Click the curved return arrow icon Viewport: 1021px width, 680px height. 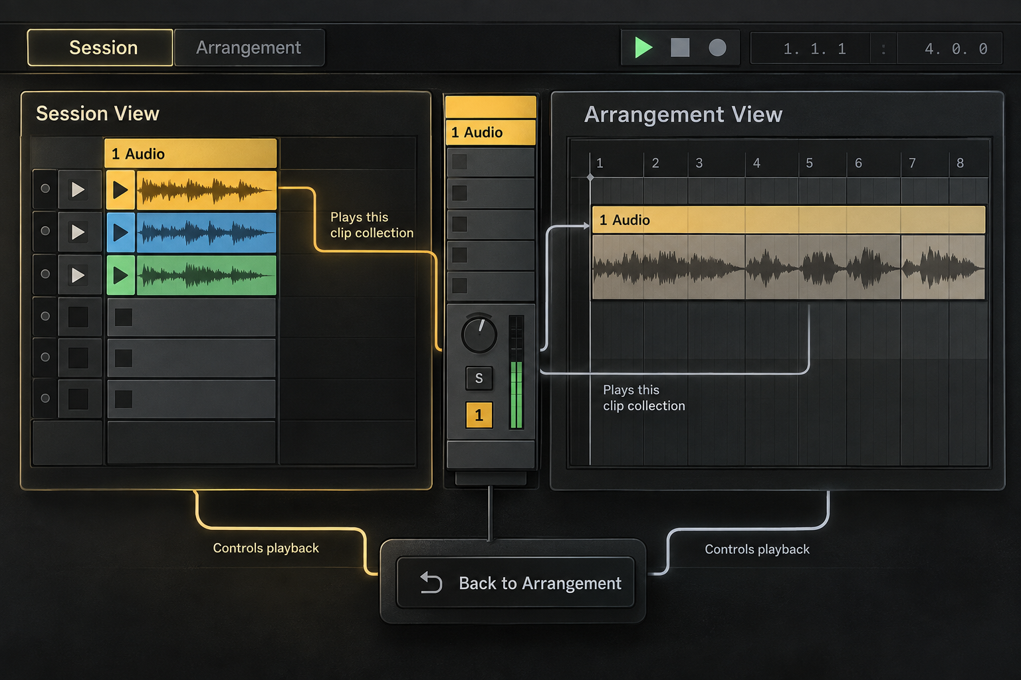coord(431,582)
